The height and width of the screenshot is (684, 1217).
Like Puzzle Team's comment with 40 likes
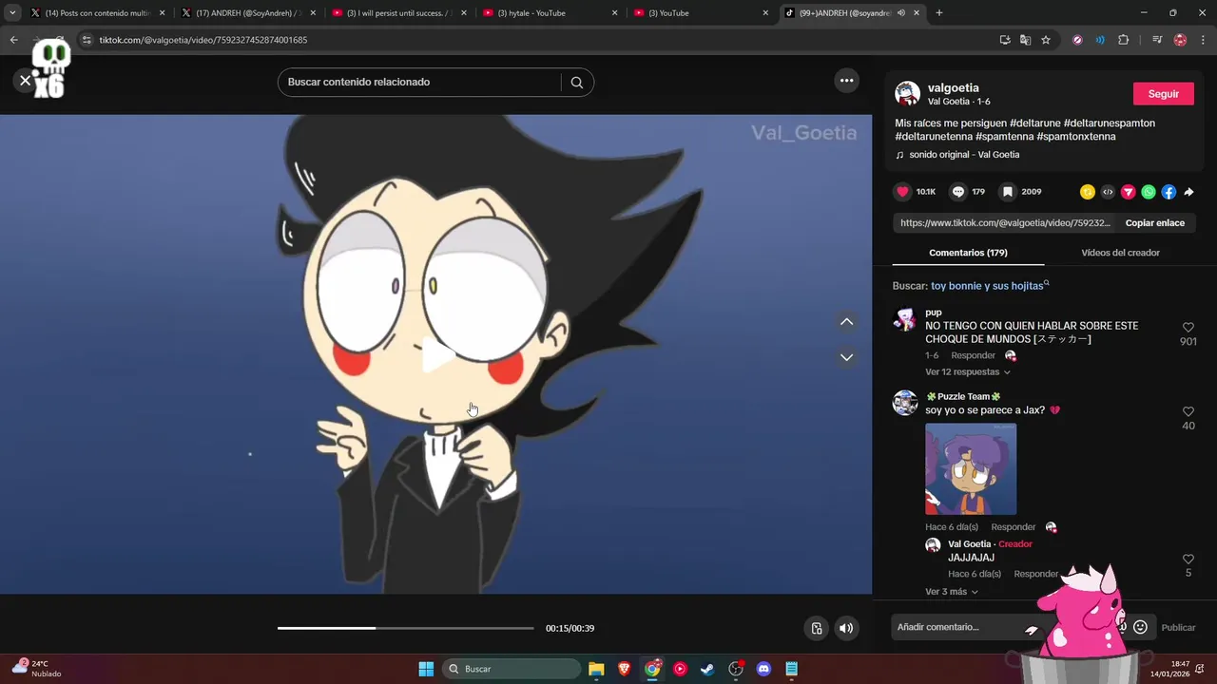tap(1188, 411)
